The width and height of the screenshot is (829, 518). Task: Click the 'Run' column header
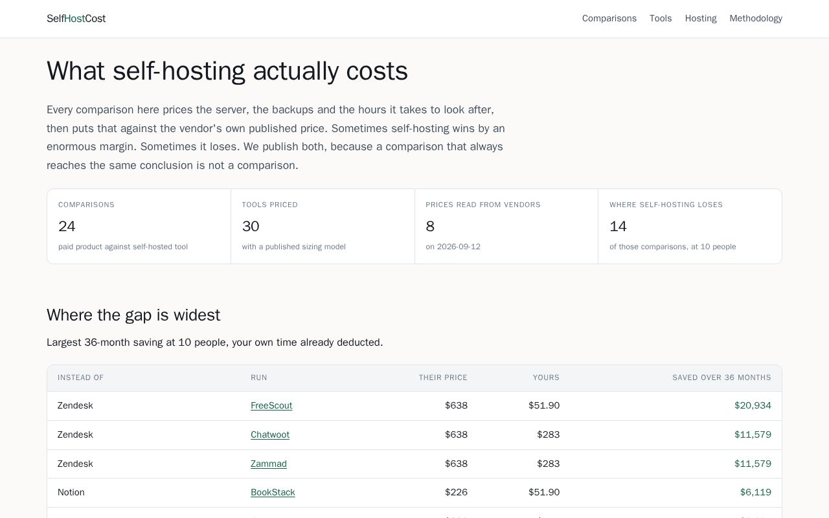click(x=259, y=377)
